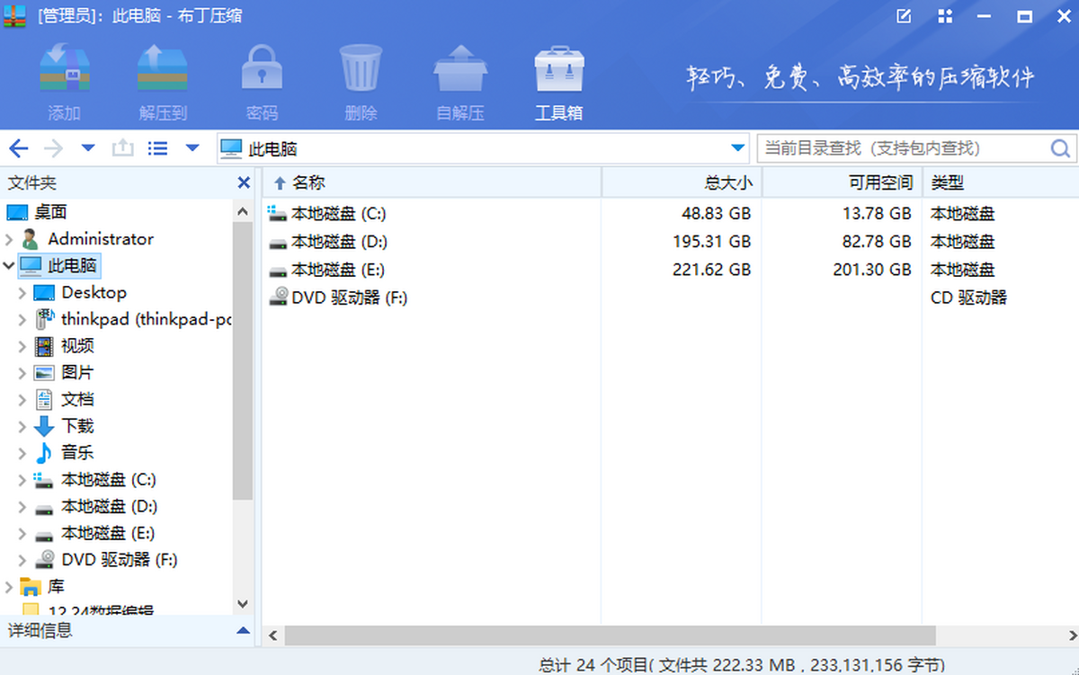This screenshot has width=1079, height=675.
Task: Expand the 音乐 tree node
Action: 22,453
